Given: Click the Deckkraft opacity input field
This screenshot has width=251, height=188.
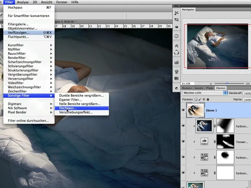Looking at the screenshot, I should pyautogui.click(x=247, y=93).
